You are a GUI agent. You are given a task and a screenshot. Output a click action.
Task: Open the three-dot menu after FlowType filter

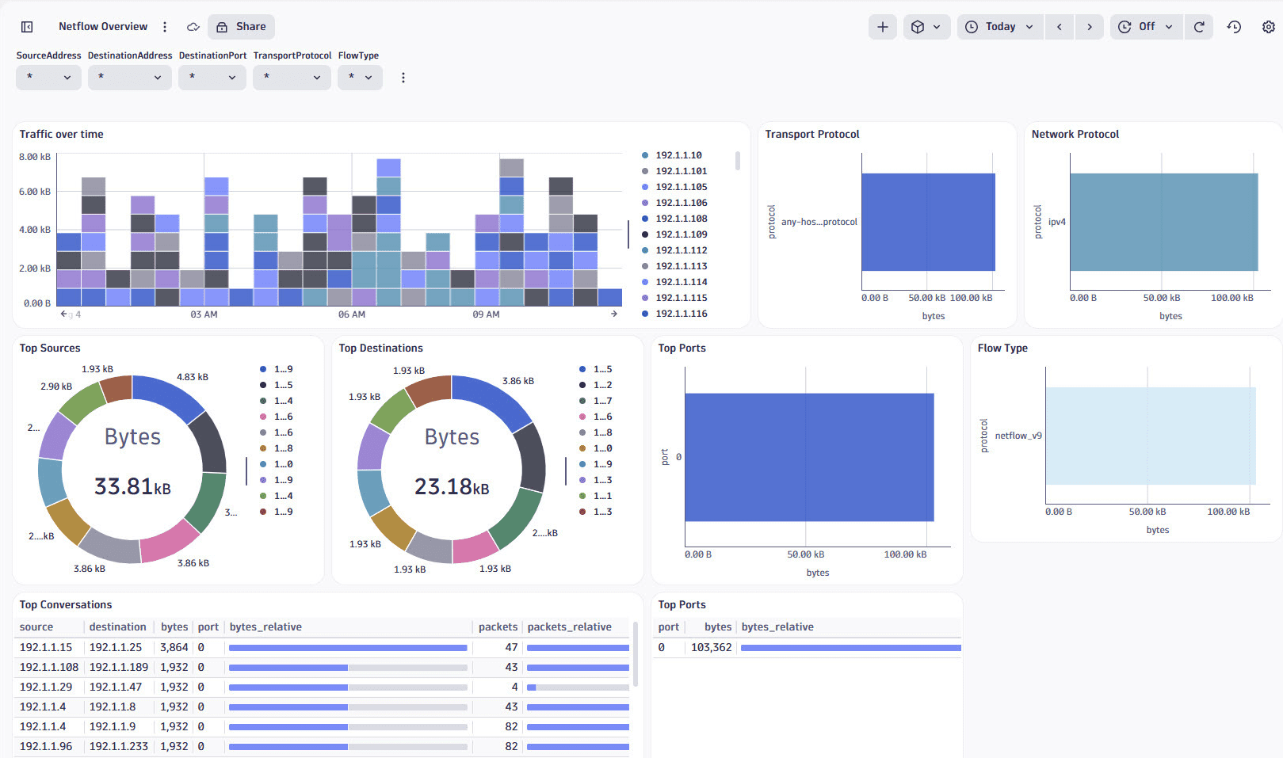point(403,77)
